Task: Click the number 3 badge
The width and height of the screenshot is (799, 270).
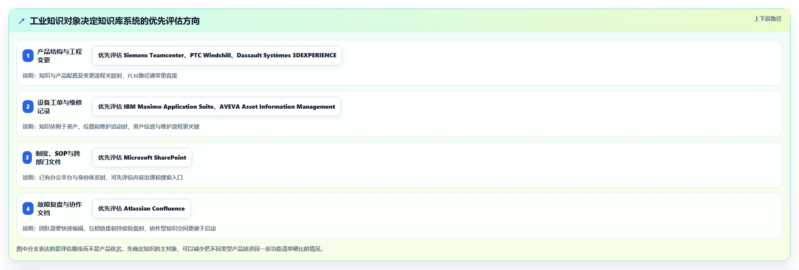Action: click(27, 157)
